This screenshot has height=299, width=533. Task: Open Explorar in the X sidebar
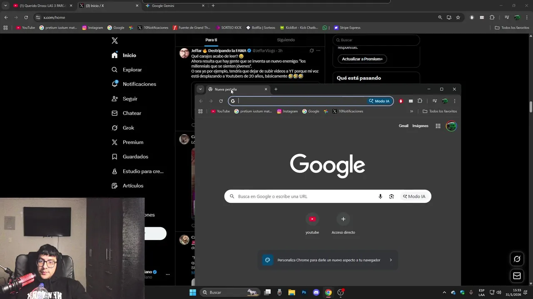tap(127, 70)
